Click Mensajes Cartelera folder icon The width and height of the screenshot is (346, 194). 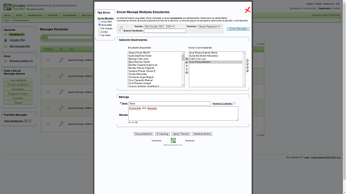(5, 61)
